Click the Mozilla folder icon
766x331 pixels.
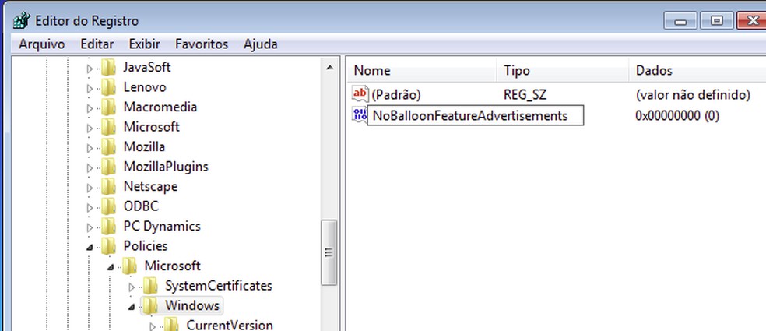coord(108,146)
